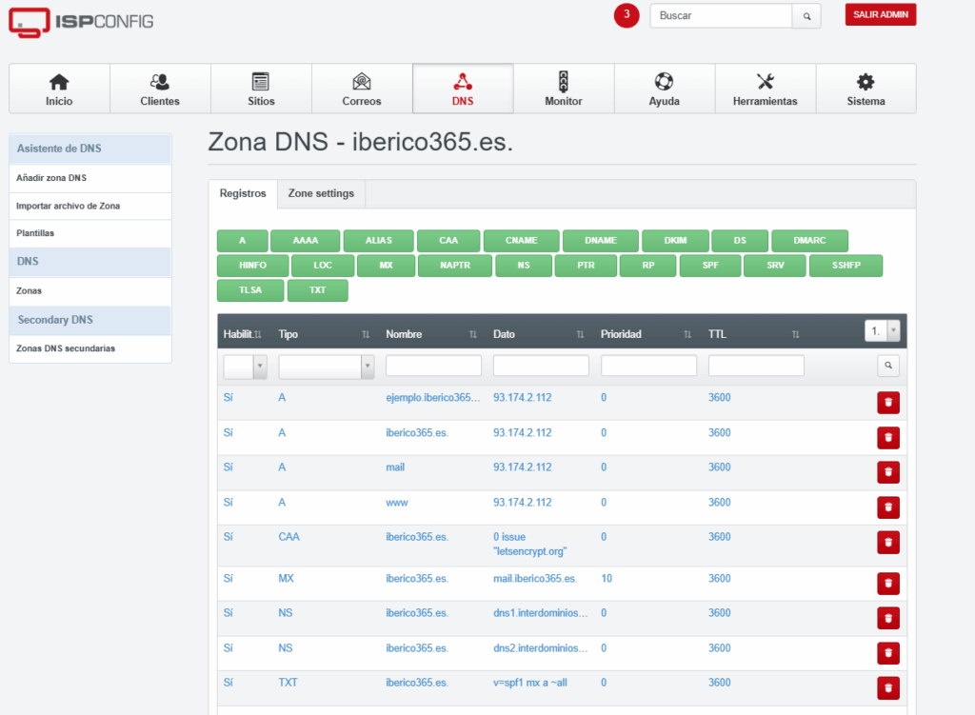The image size is (975, 715).
Task: Open the Monitor traffic light icon
Action: 564,82
